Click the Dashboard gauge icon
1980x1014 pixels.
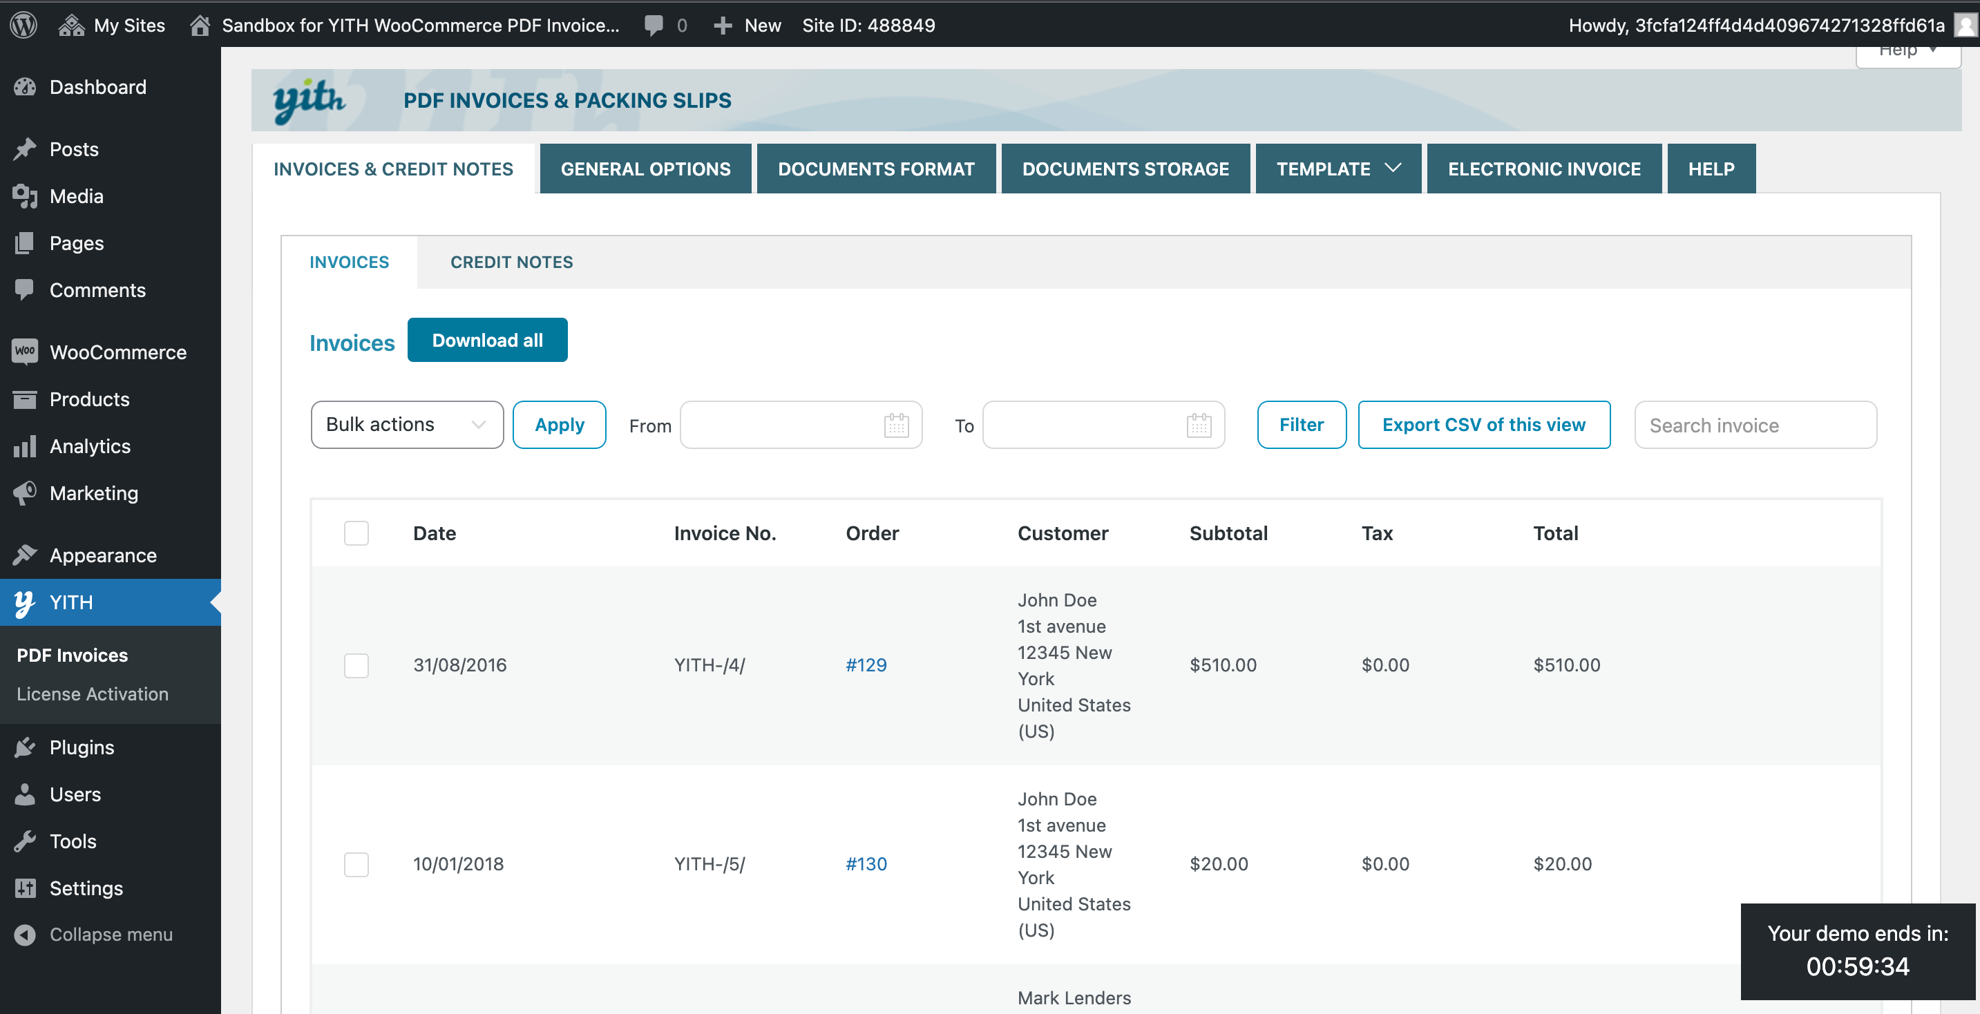(x=25, y=87)
